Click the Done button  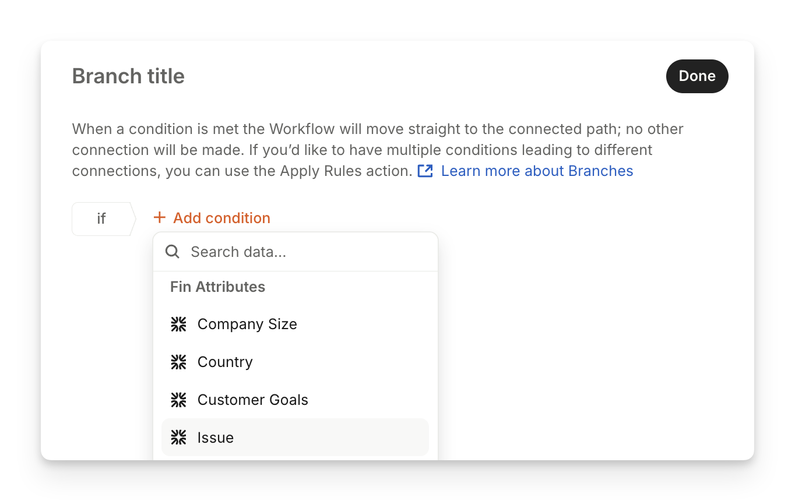coord(696,76)
